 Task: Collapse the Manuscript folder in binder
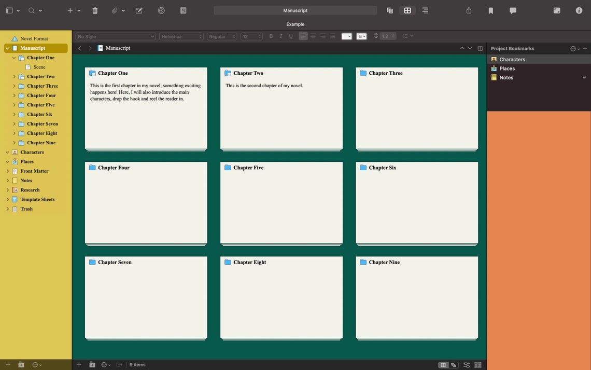click(8, 48)
